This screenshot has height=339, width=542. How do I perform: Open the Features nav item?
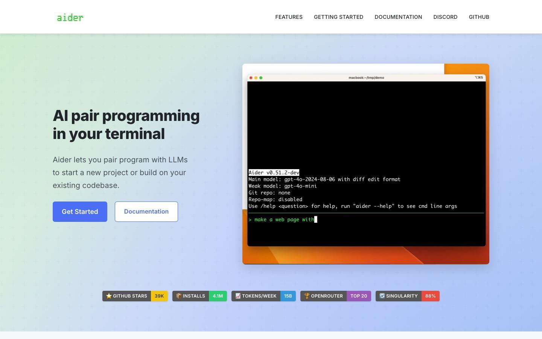coord(289,17)
